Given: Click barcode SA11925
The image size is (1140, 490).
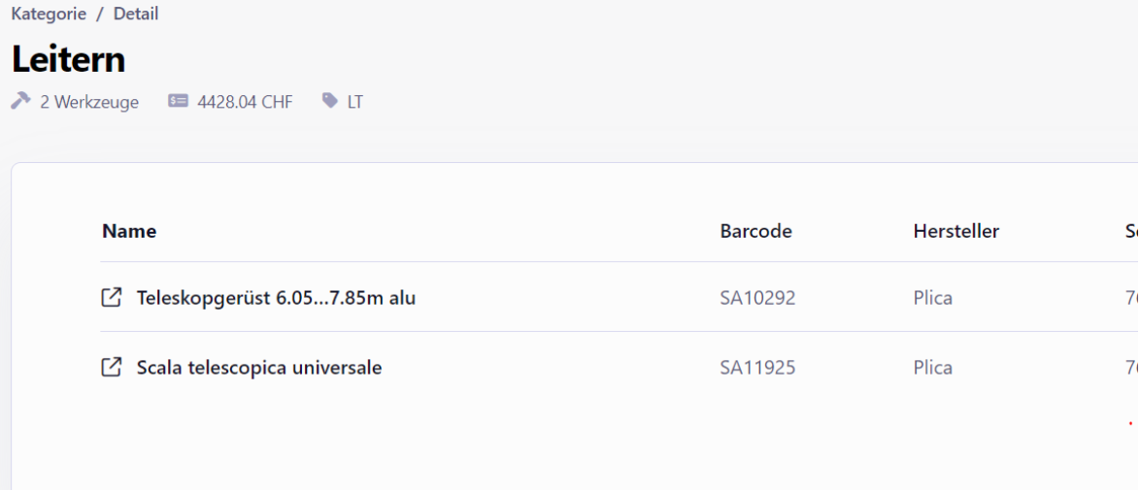Looking at the screenshot, I should 757,369.
